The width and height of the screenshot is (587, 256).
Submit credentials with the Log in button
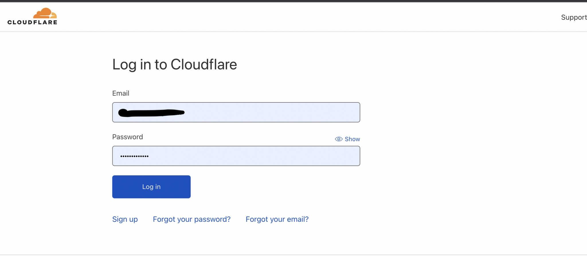151,186
